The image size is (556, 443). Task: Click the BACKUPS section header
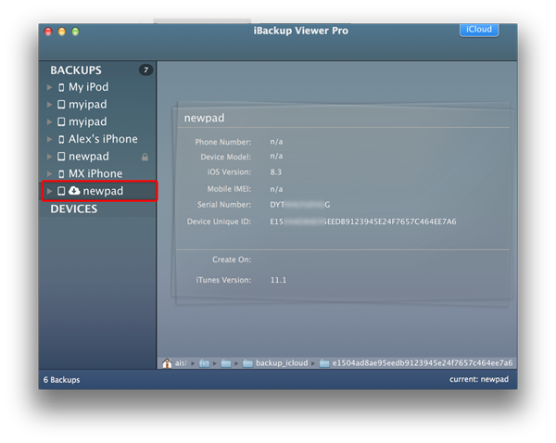click(76, 70)
